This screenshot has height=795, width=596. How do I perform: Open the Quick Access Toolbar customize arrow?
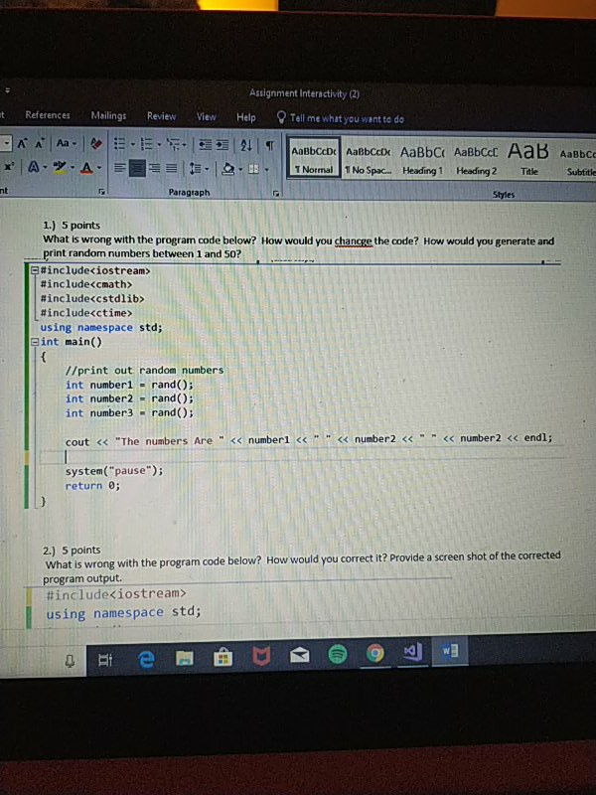click(8, 91)
